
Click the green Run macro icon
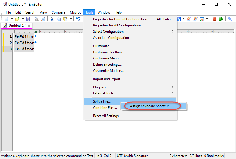pos(221,19)
